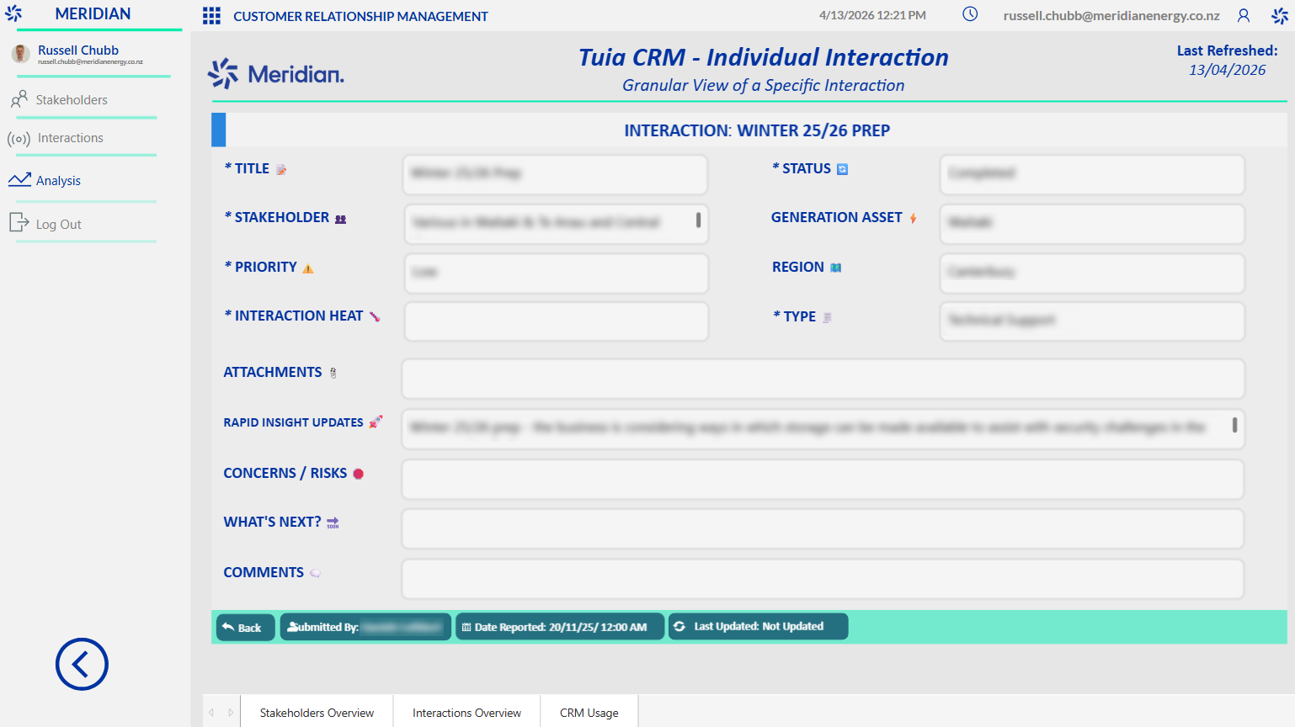Switch to the Stakeholders Overview tab
The image size is (1295, 727).
[317, 713]
